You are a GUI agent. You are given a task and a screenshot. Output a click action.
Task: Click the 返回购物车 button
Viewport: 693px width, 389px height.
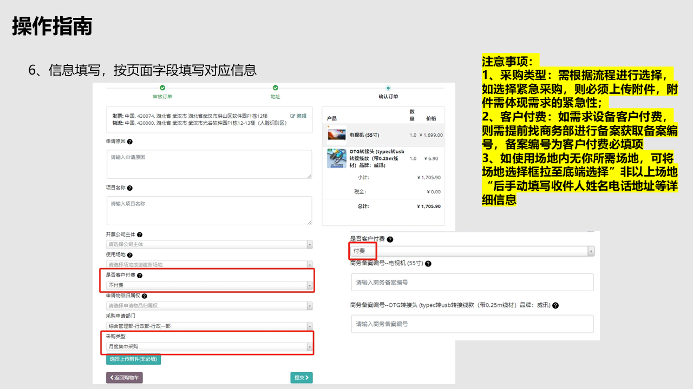click(x=124, y=378)
